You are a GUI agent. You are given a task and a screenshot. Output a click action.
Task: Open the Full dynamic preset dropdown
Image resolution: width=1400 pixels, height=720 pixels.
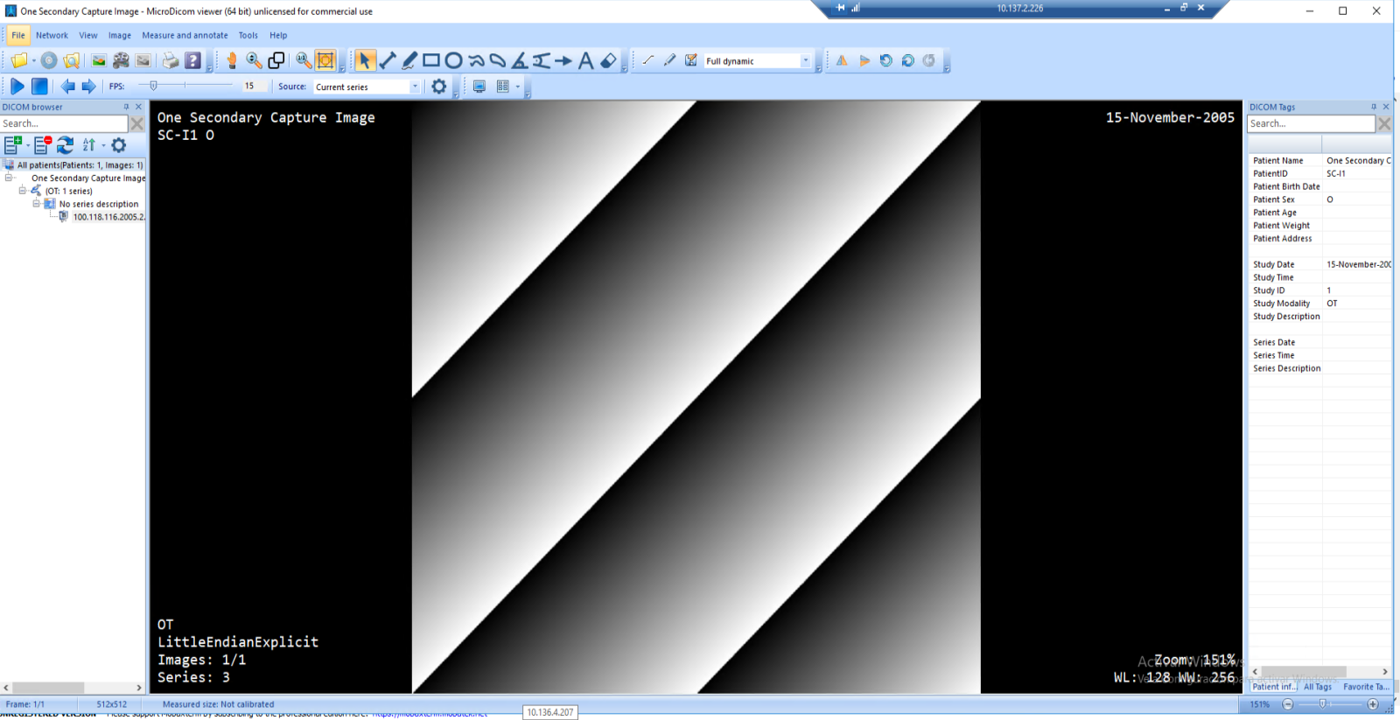click(805, 61)
